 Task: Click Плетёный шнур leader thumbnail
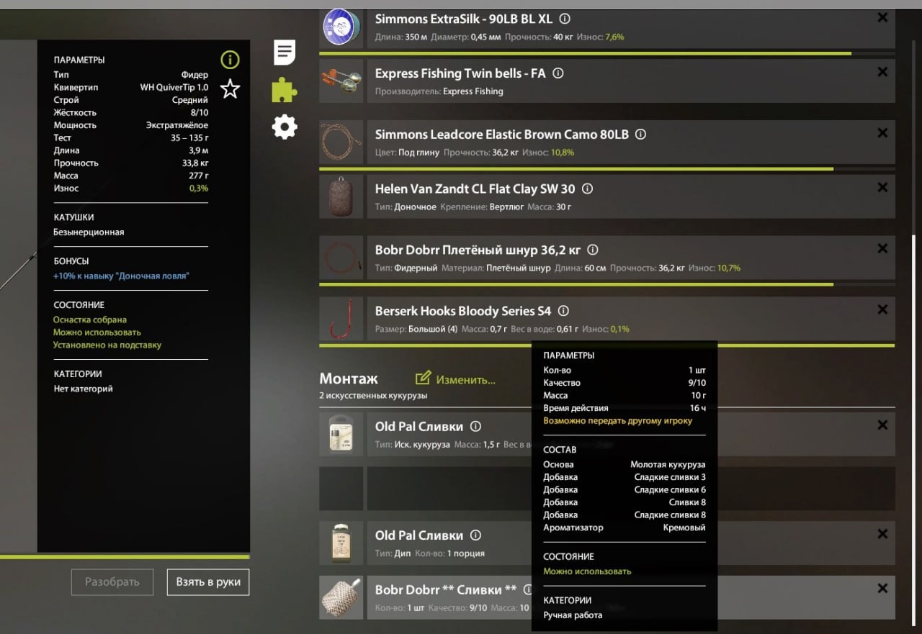(x=341, y=258)
